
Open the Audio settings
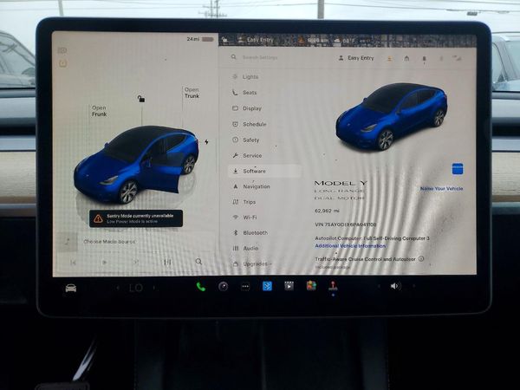pos(245,248)
